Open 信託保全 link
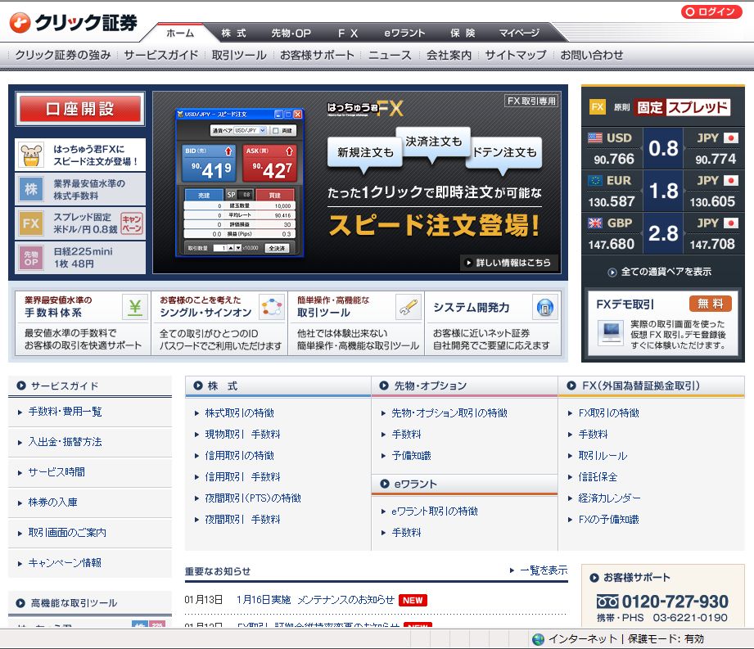Viewport: 754px width, 649px height. (598, 477)
